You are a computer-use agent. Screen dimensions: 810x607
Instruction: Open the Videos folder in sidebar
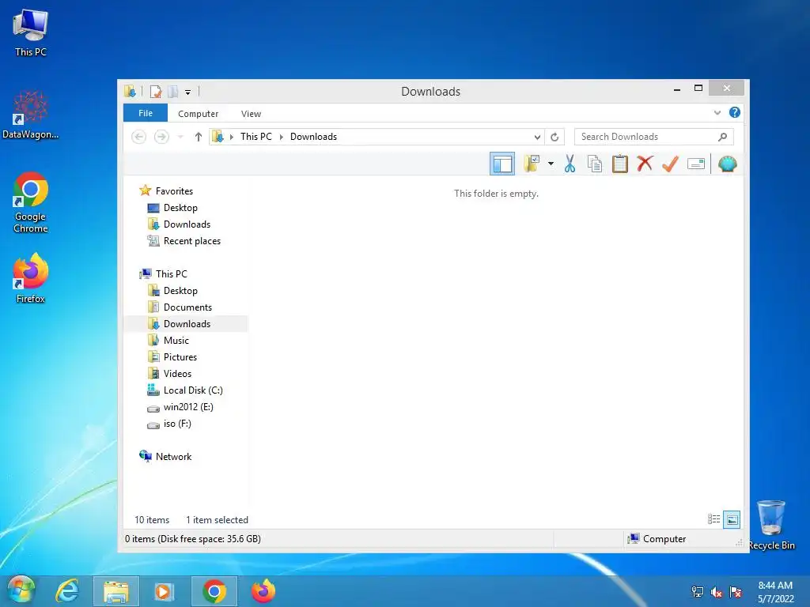coord(177,374)
